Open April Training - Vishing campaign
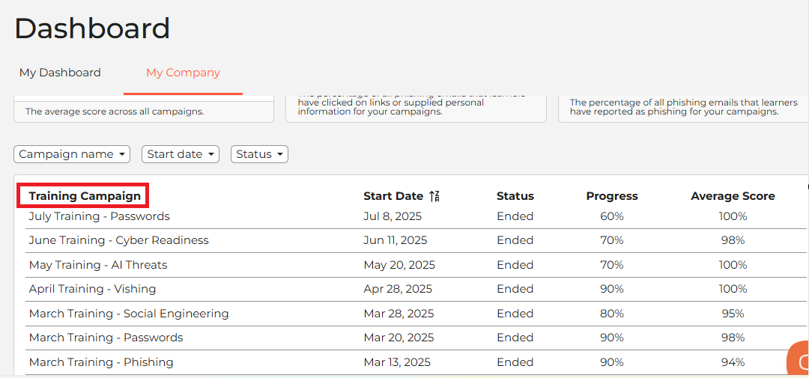This screenshot has height=378, width=809. 92,289
